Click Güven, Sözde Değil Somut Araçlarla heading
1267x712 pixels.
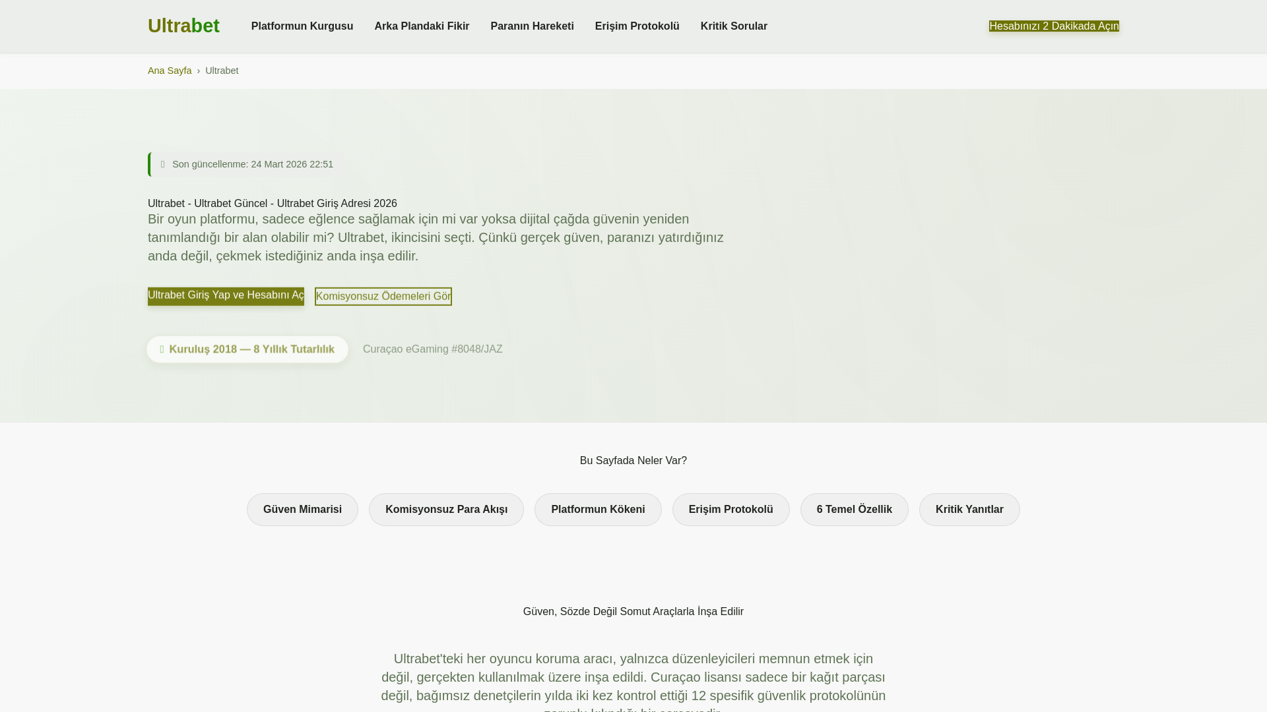tap(633, 612)
